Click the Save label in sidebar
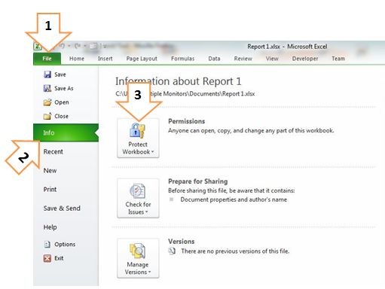This screenshot has height=289, width=385. (60, 75)
